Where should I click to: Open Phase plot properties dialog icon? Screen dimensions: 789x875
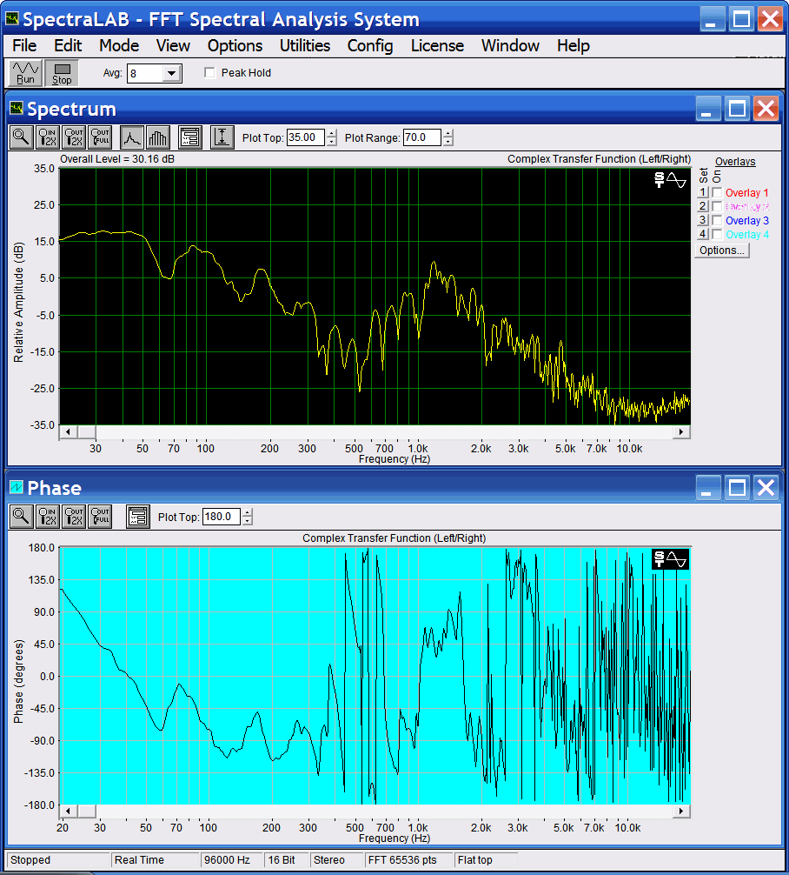[x=137, y=516]
